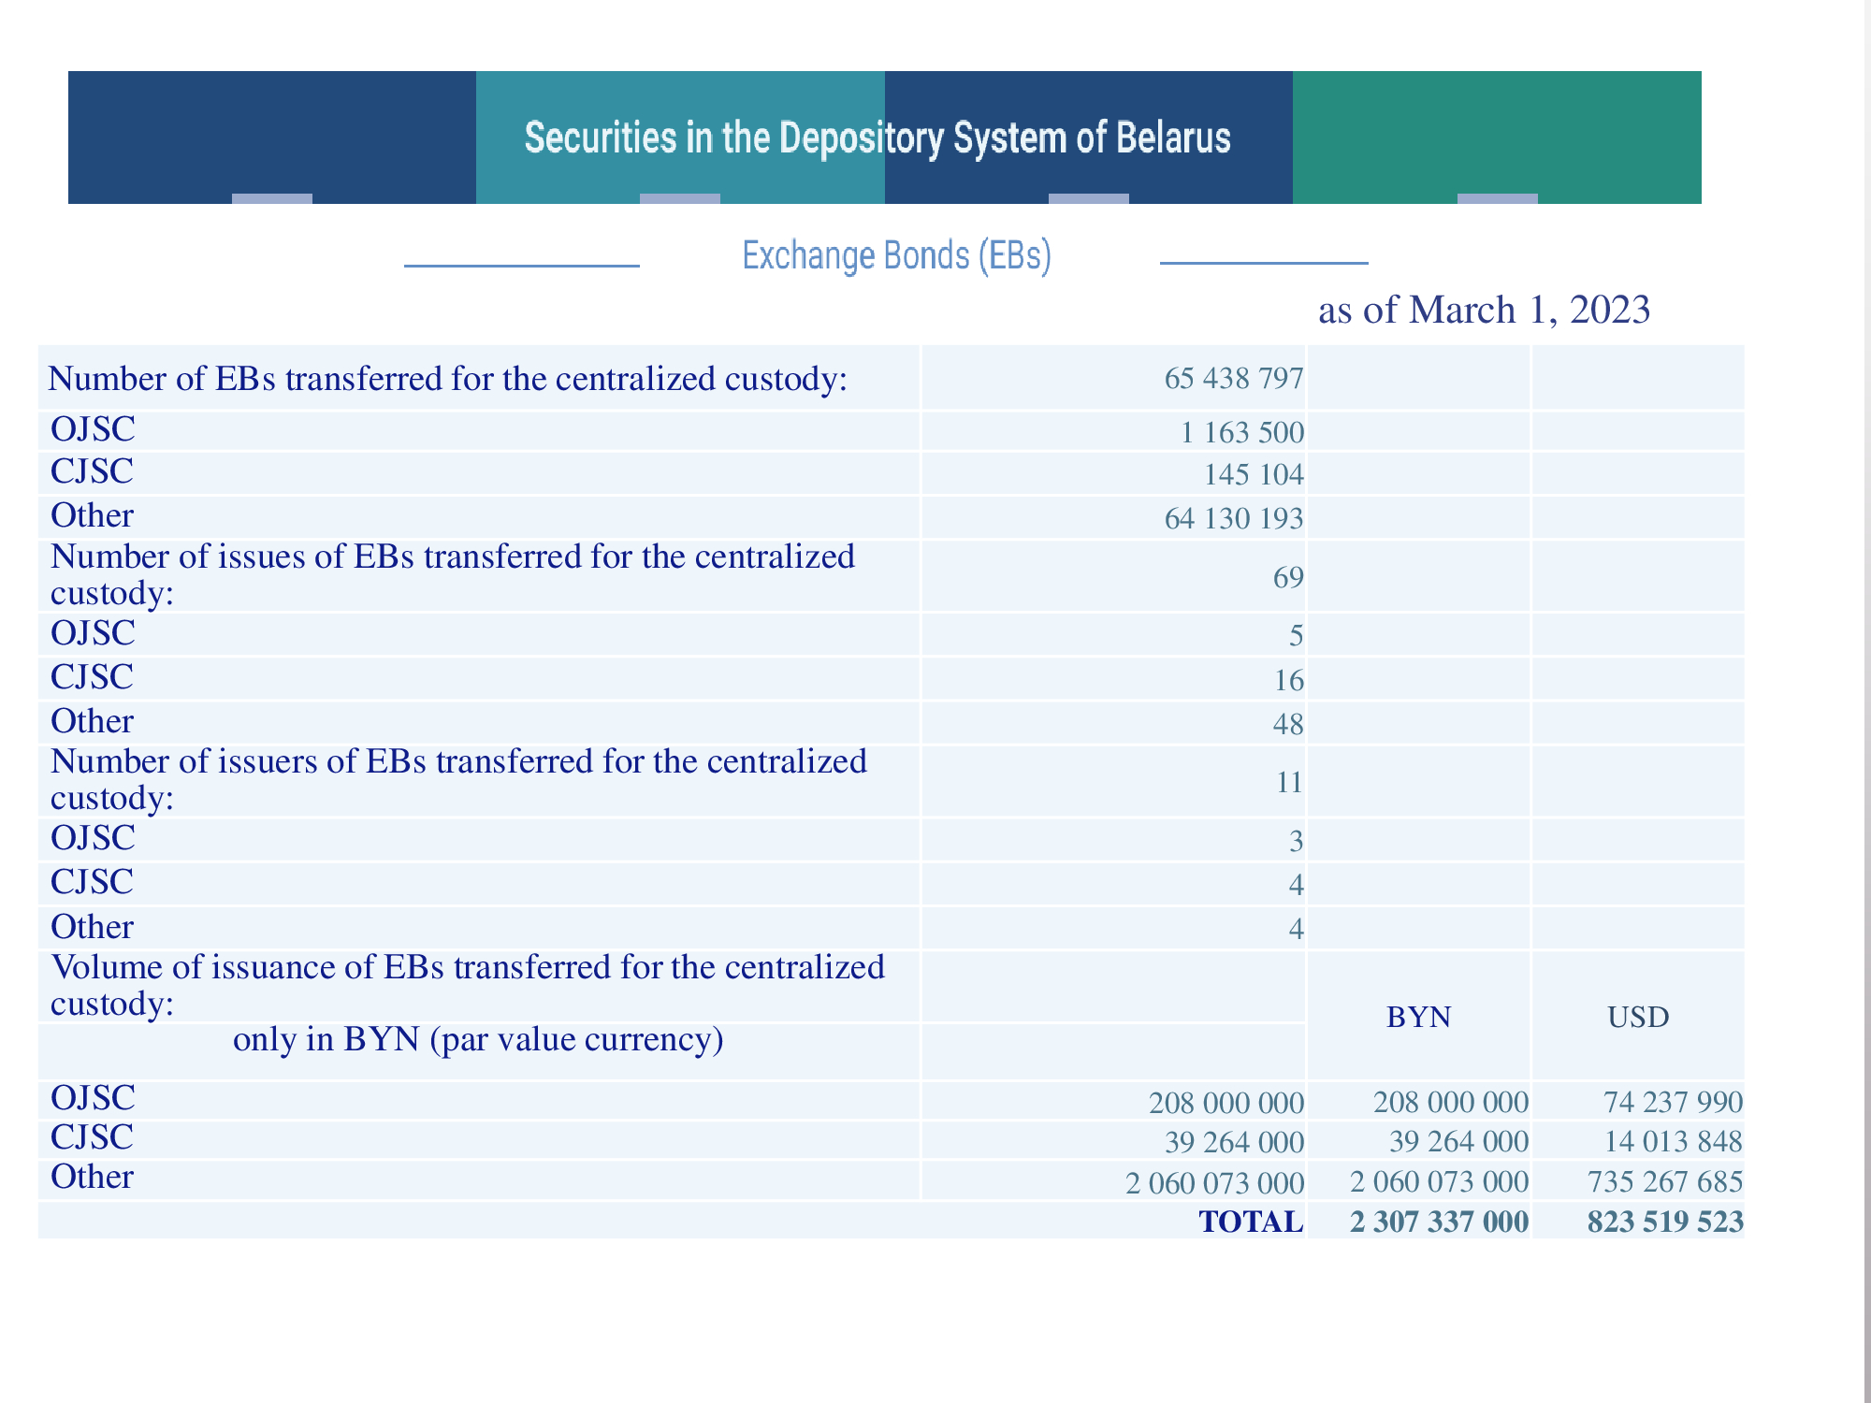Select par value '2 060 073 000' beside the Other label
Screen dimensions: 1871x1403
(x=1215, y=1184)
